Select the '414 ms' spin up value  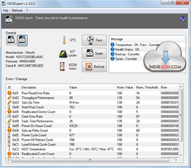[x=74, y=103]
